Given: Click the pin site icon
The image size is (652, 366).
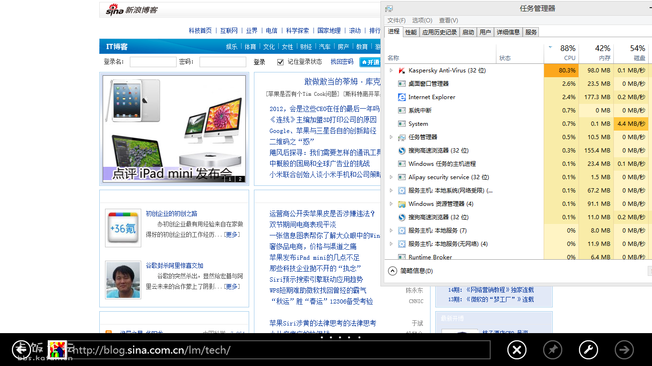Looking at the screenshot, I should pos(552,350).
